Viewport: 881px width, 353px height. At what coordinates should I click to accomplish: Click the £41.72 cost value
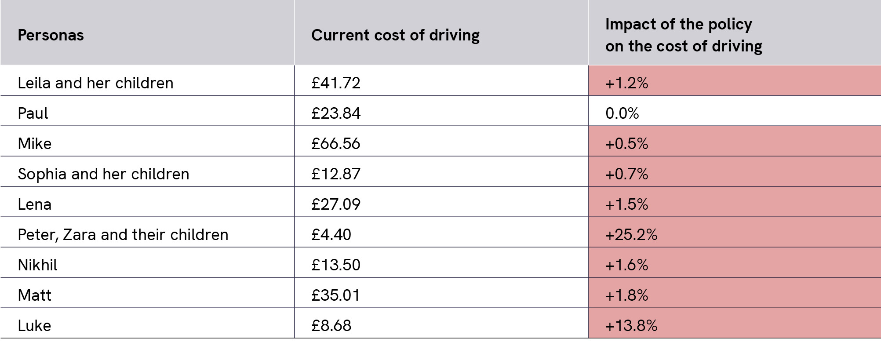tap(336, 83)
